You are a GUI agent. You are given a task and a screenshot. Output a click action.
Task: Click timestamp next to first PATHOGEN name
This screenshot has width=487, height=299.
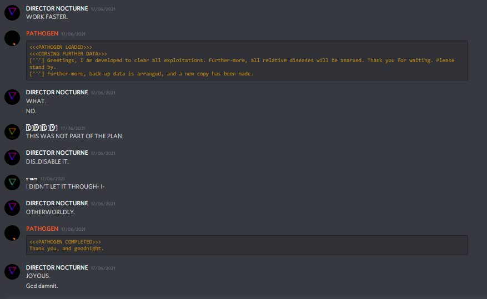[73, 34]
